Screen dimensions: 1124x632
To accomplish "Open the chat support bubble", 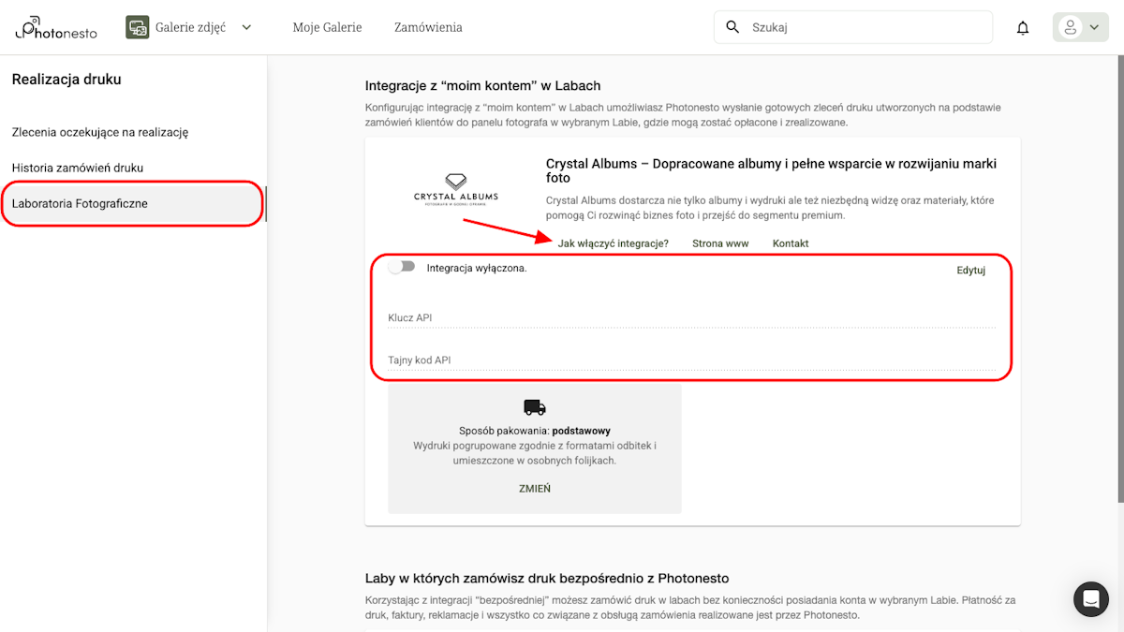I will click(x=1090, y=599).
